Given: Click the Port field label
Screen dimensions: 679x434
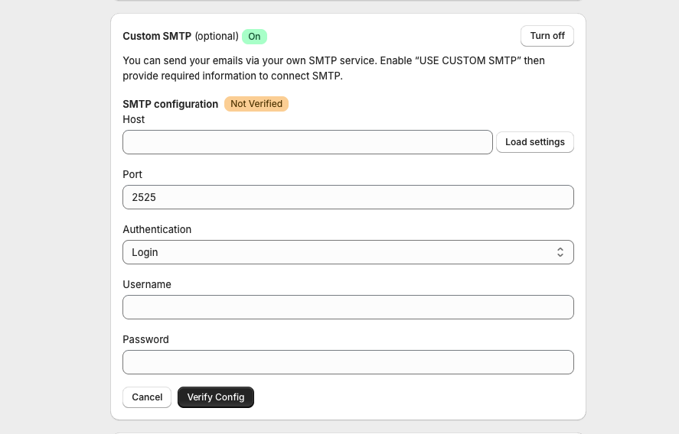Looking at the screenshot, I should click(132, 175).
